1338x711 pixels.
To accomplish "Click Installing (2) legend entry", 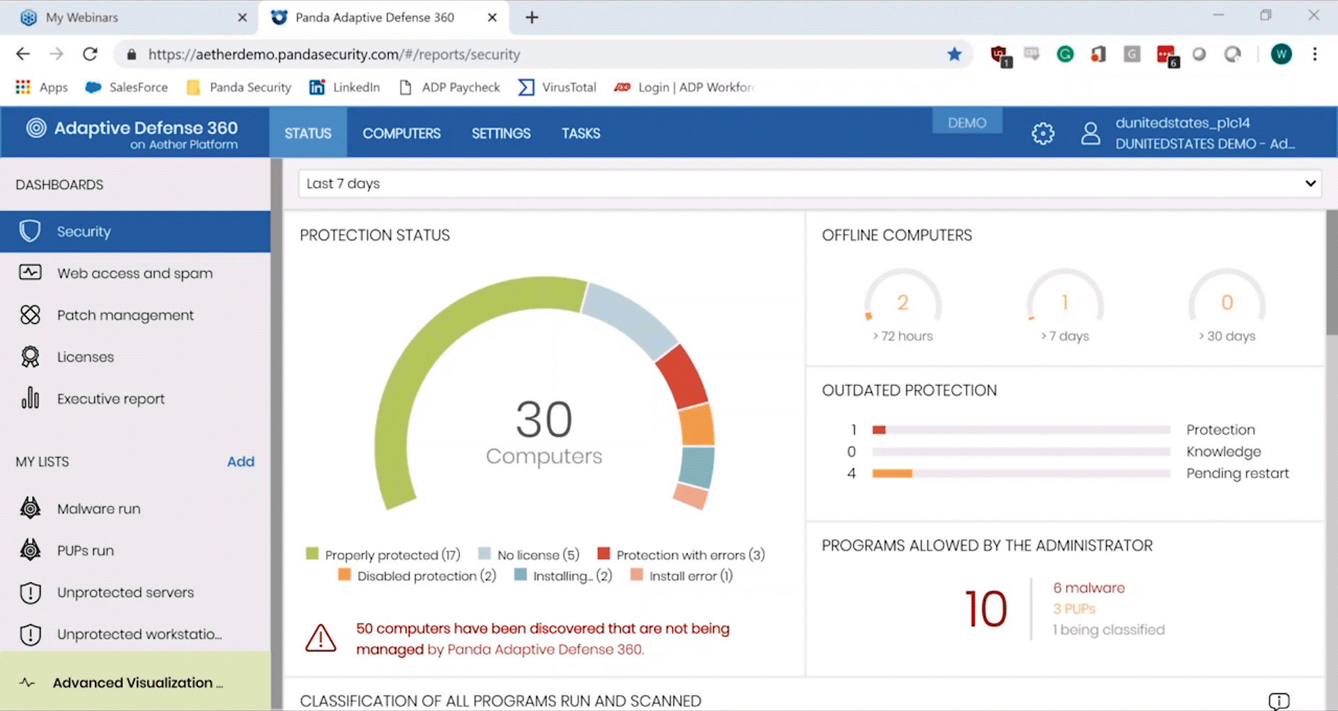I will [563, 576].
